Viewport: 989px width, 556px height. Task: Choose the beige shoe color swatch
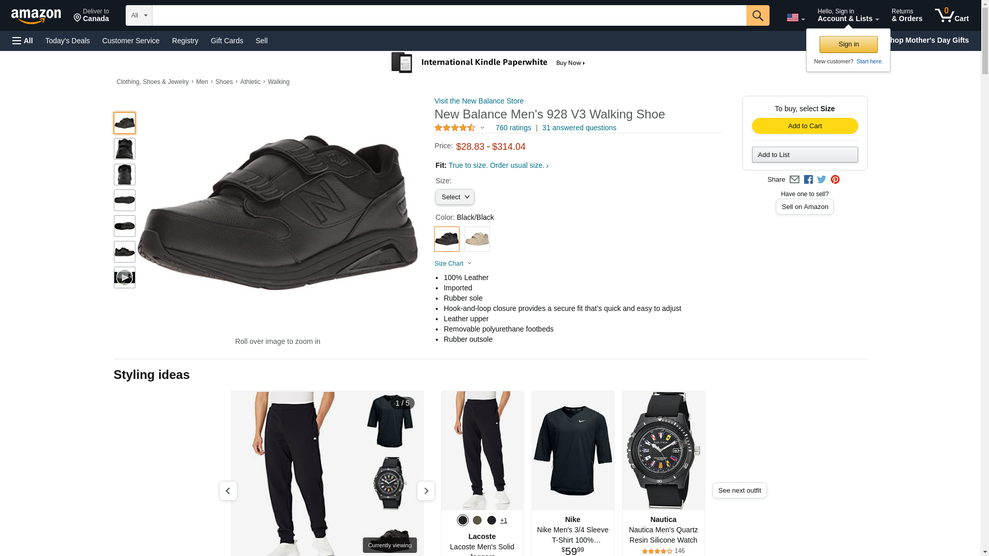point(477,239)
